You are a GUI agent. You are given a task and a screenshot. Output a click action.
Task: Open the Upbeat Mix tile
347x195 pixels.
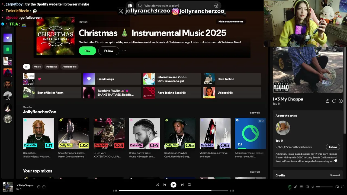(x=232, y=93)
